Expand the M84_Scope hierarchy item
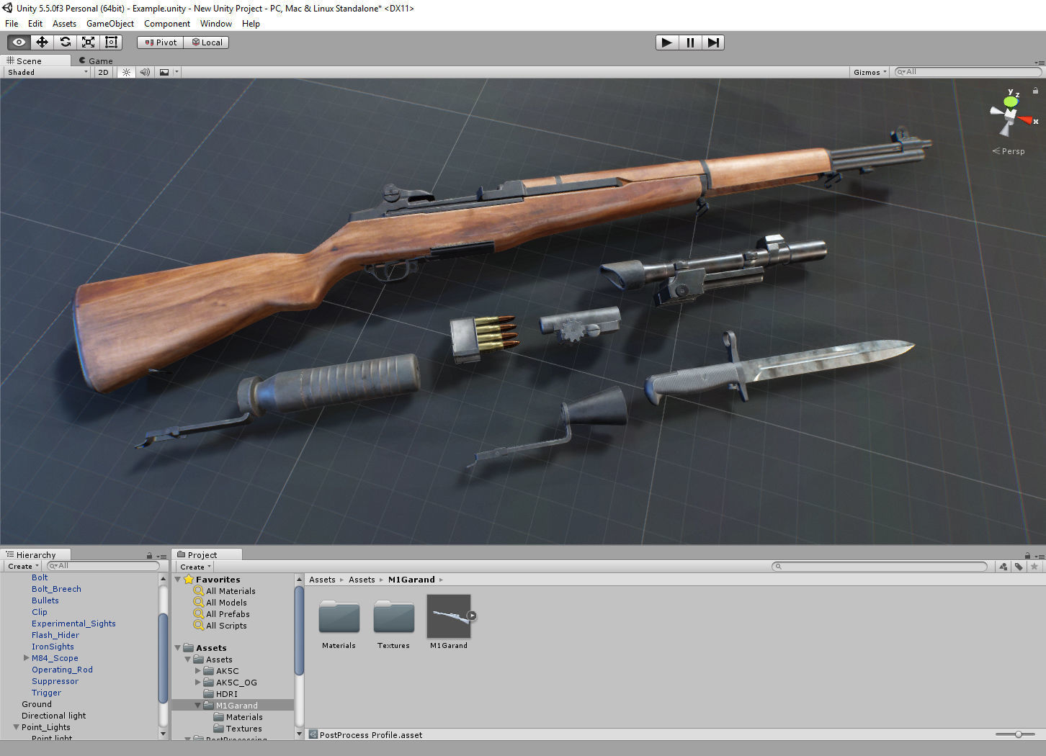 point(27,658)
